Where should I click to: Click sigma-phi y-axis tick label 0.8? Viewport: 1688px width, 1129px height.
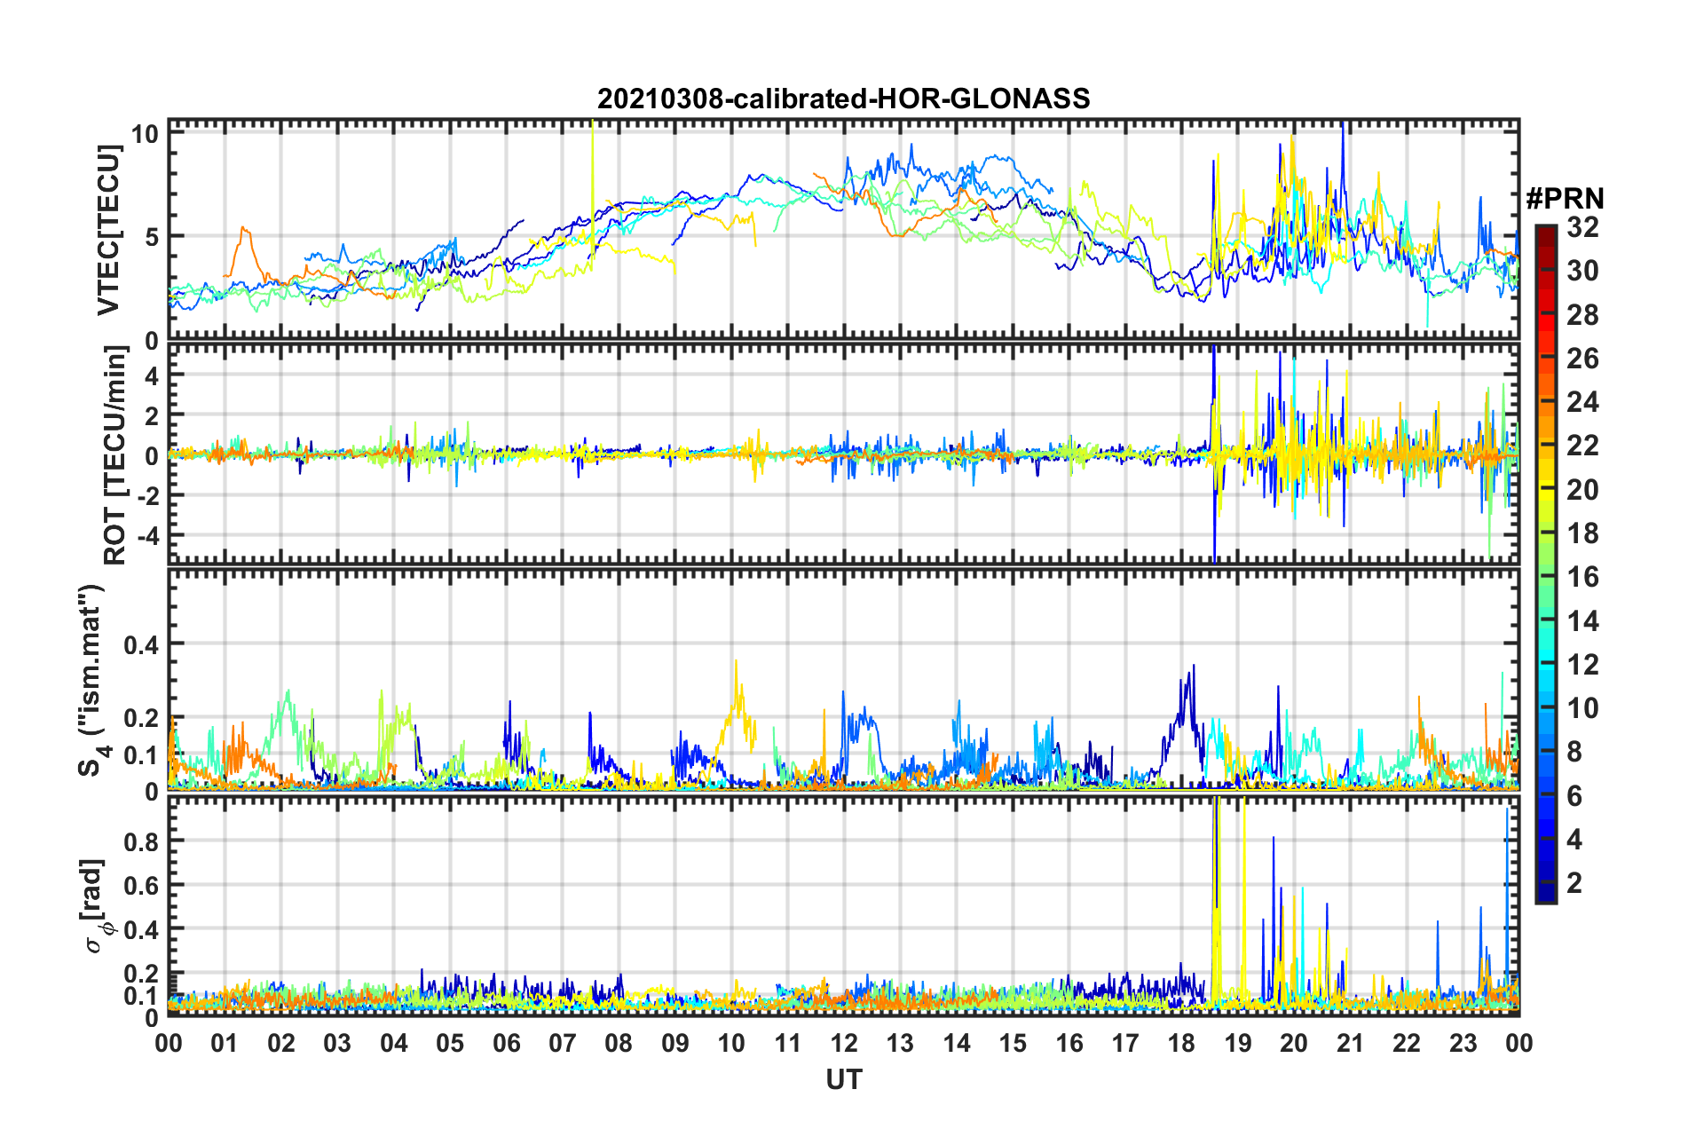142,841
